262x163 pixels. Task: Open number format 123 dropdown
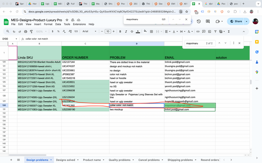(x=76, y=31)
